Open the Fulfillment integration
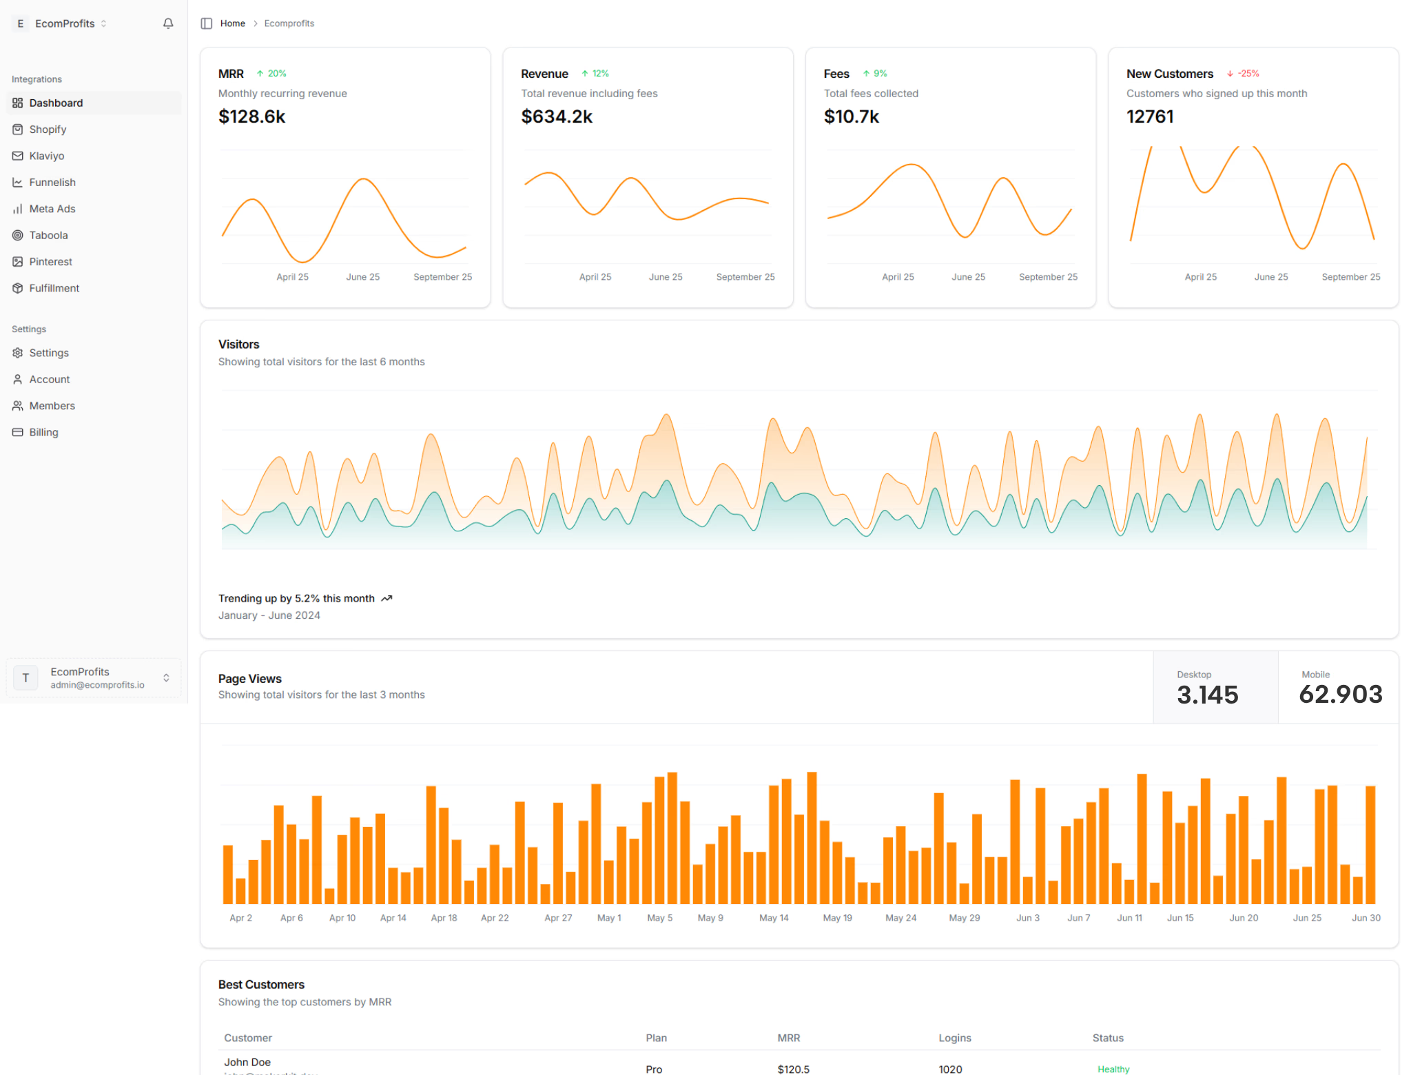1411x1075 pixels. click(54, 288)
